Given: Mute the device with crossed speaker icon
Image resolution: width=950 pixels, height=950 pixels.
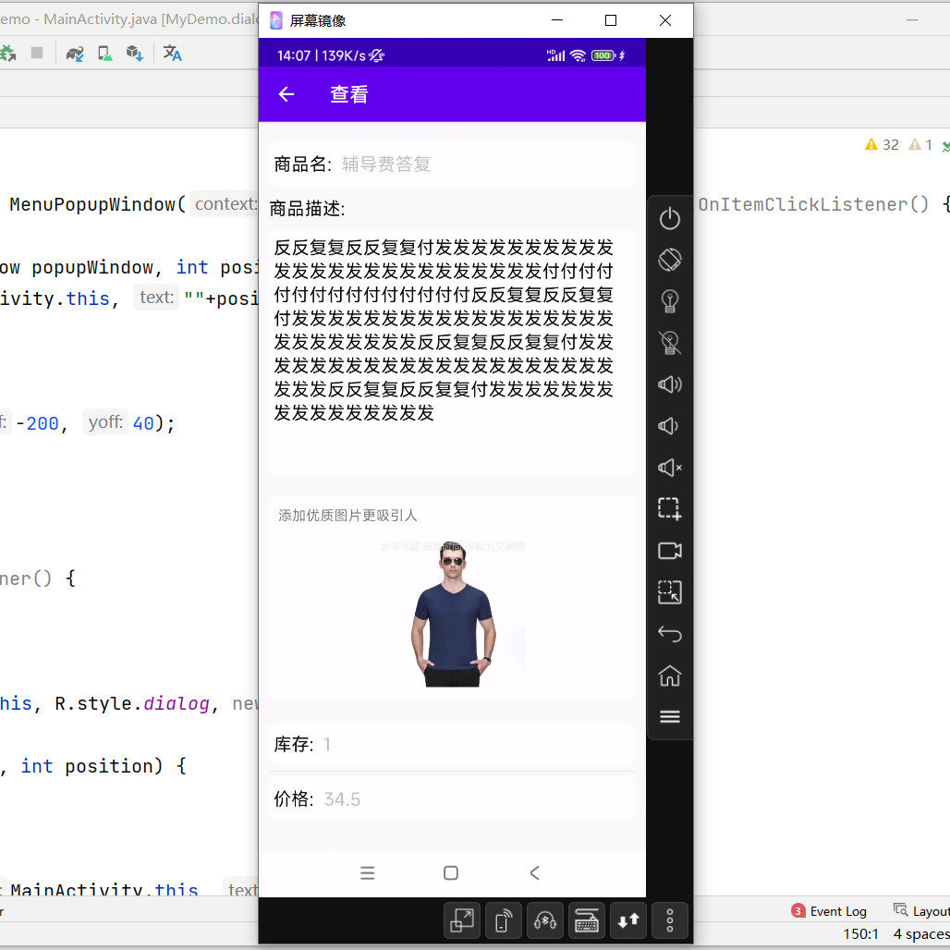Looking at the screenshot, I should click(x=669, y=468).
